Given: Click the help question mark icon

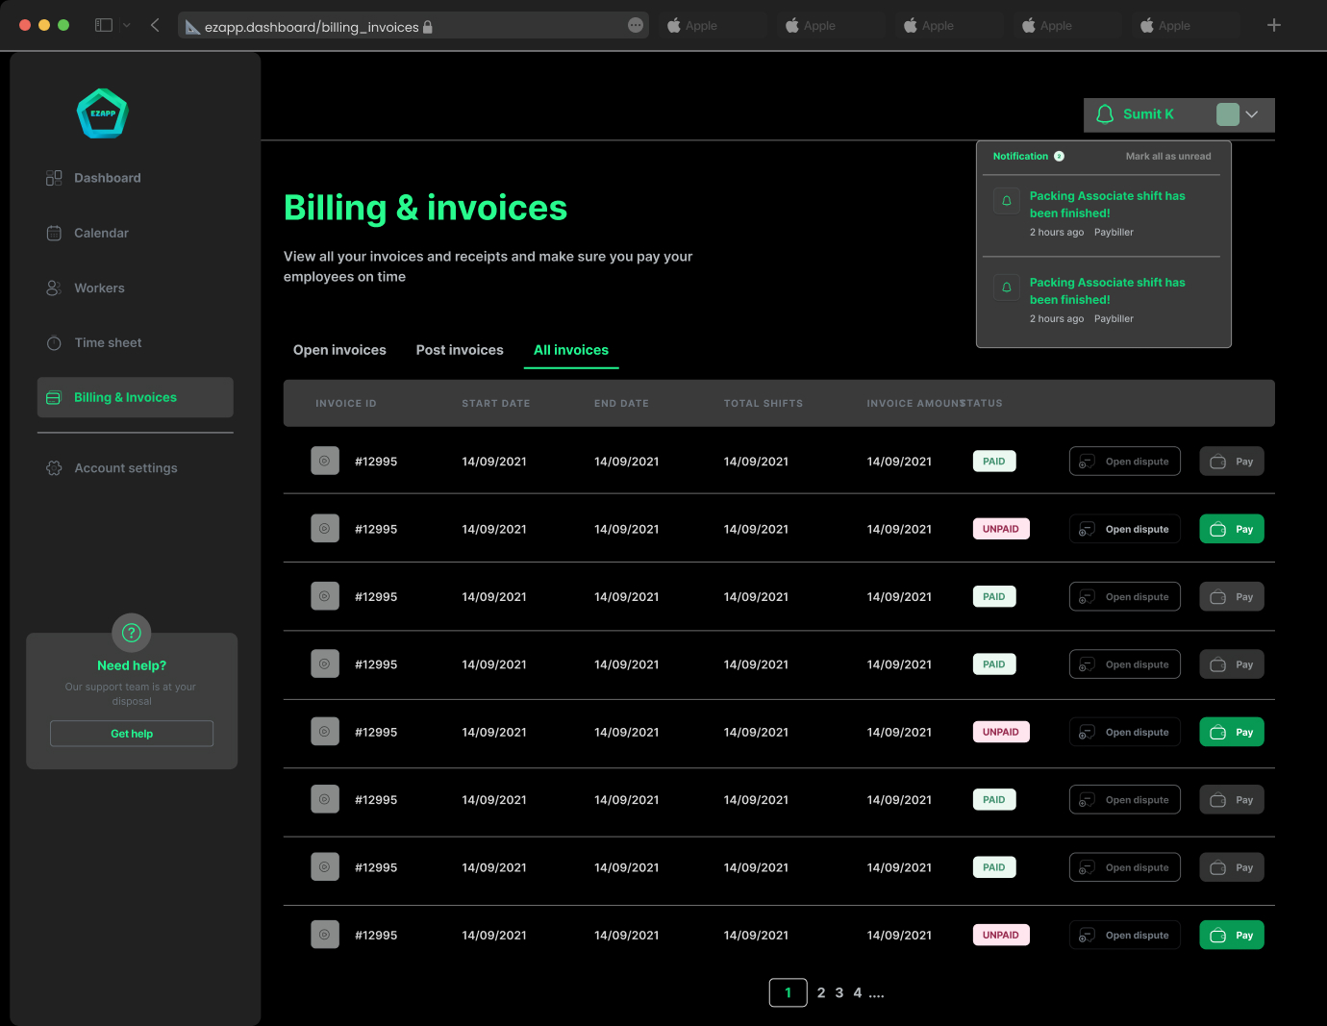Looking at the screenshot, I should click(x=132, y=633).
